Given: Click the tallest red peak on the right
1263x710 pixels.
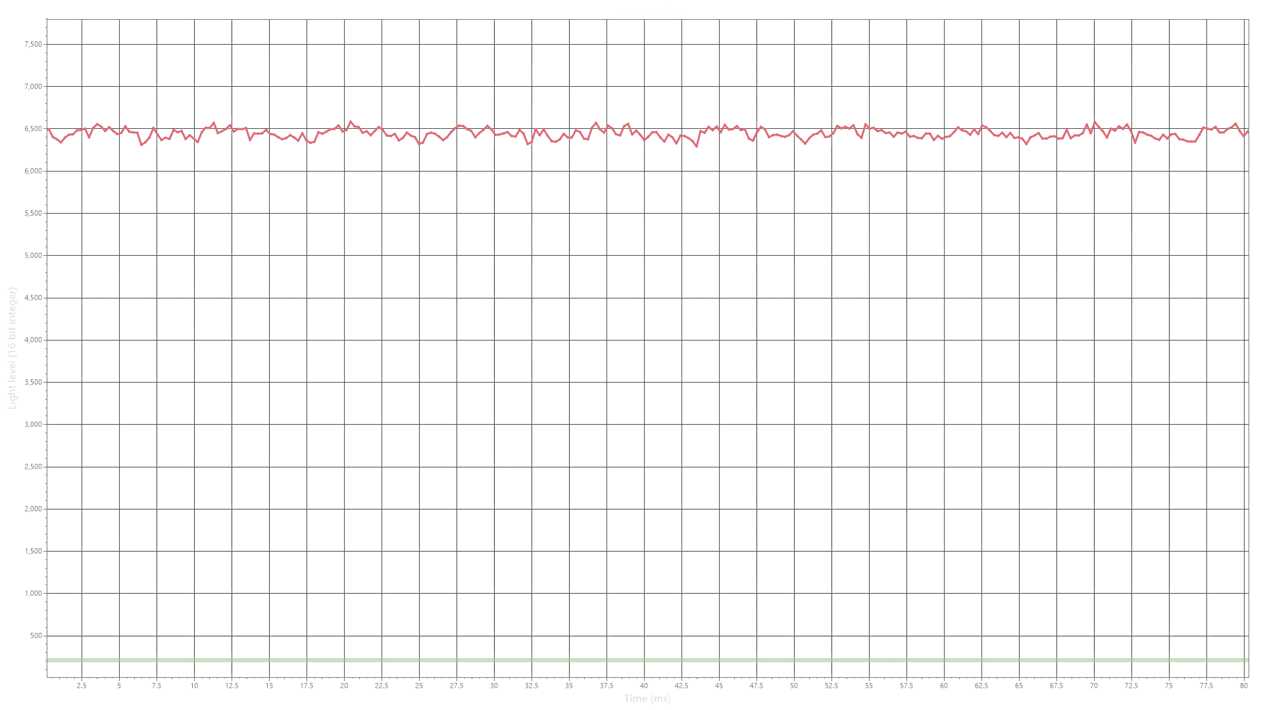Looking at the screenshot, I should (1096, 121).
